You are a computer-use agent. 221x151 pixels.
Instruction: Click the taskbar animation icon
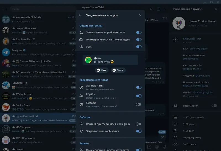[81, 39]
